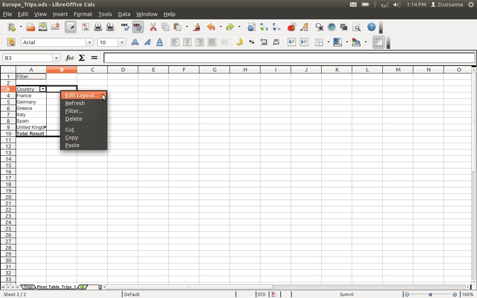Show Draw Functions icon

(x=304, y=27)
